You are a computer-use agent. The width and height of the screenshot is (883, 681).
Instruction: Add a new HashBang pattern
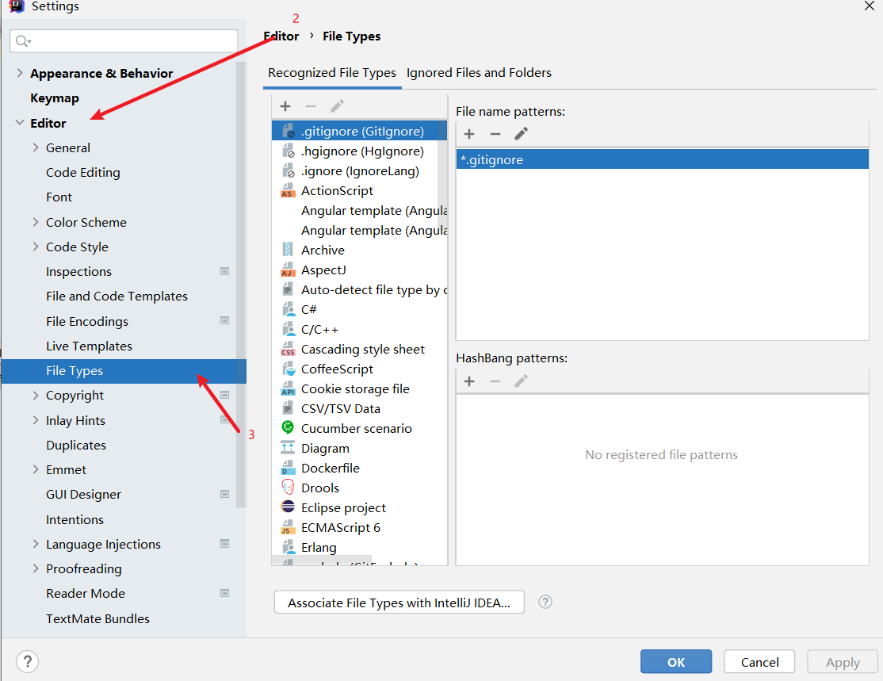(469, 381)
